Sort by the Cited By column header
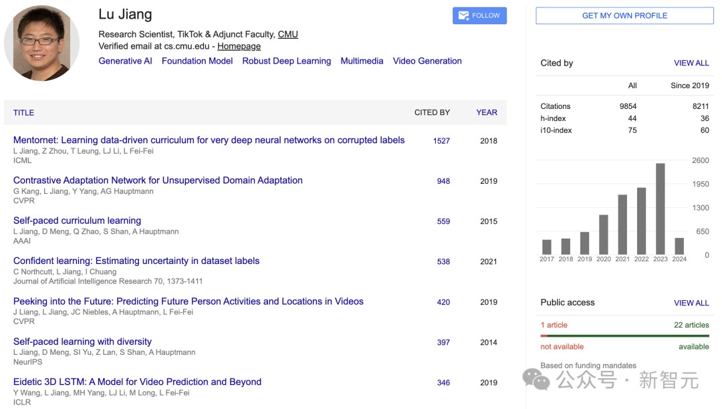This screenshot has height=409, width=722. 432,112
